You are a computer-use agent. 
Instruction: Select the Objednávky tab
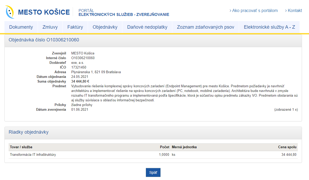(105, 27)
